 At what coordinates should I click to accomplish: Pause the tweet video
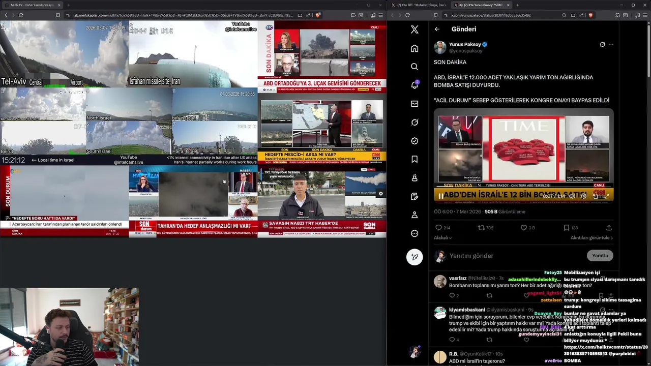440,196
